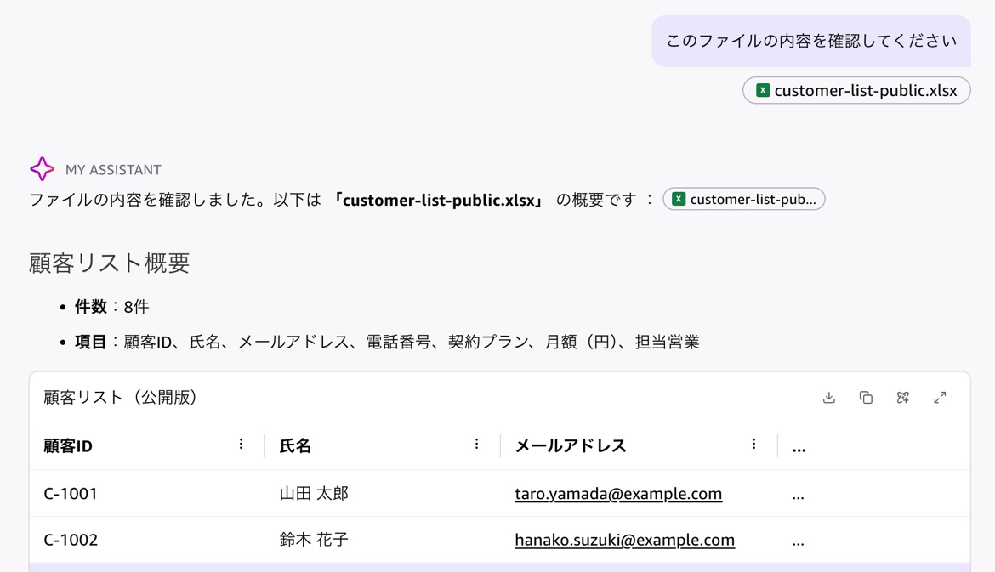
Task: Click the C-1001 cell
Action: coord(71,493)
